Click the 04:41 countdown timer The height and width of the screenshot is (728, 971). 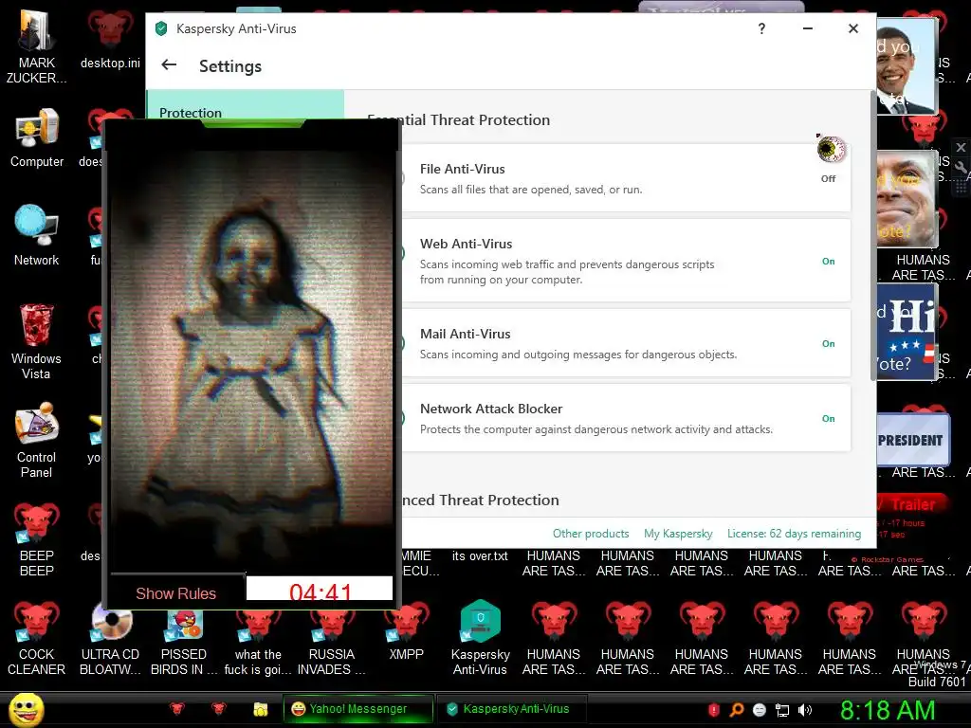[320, 590]
